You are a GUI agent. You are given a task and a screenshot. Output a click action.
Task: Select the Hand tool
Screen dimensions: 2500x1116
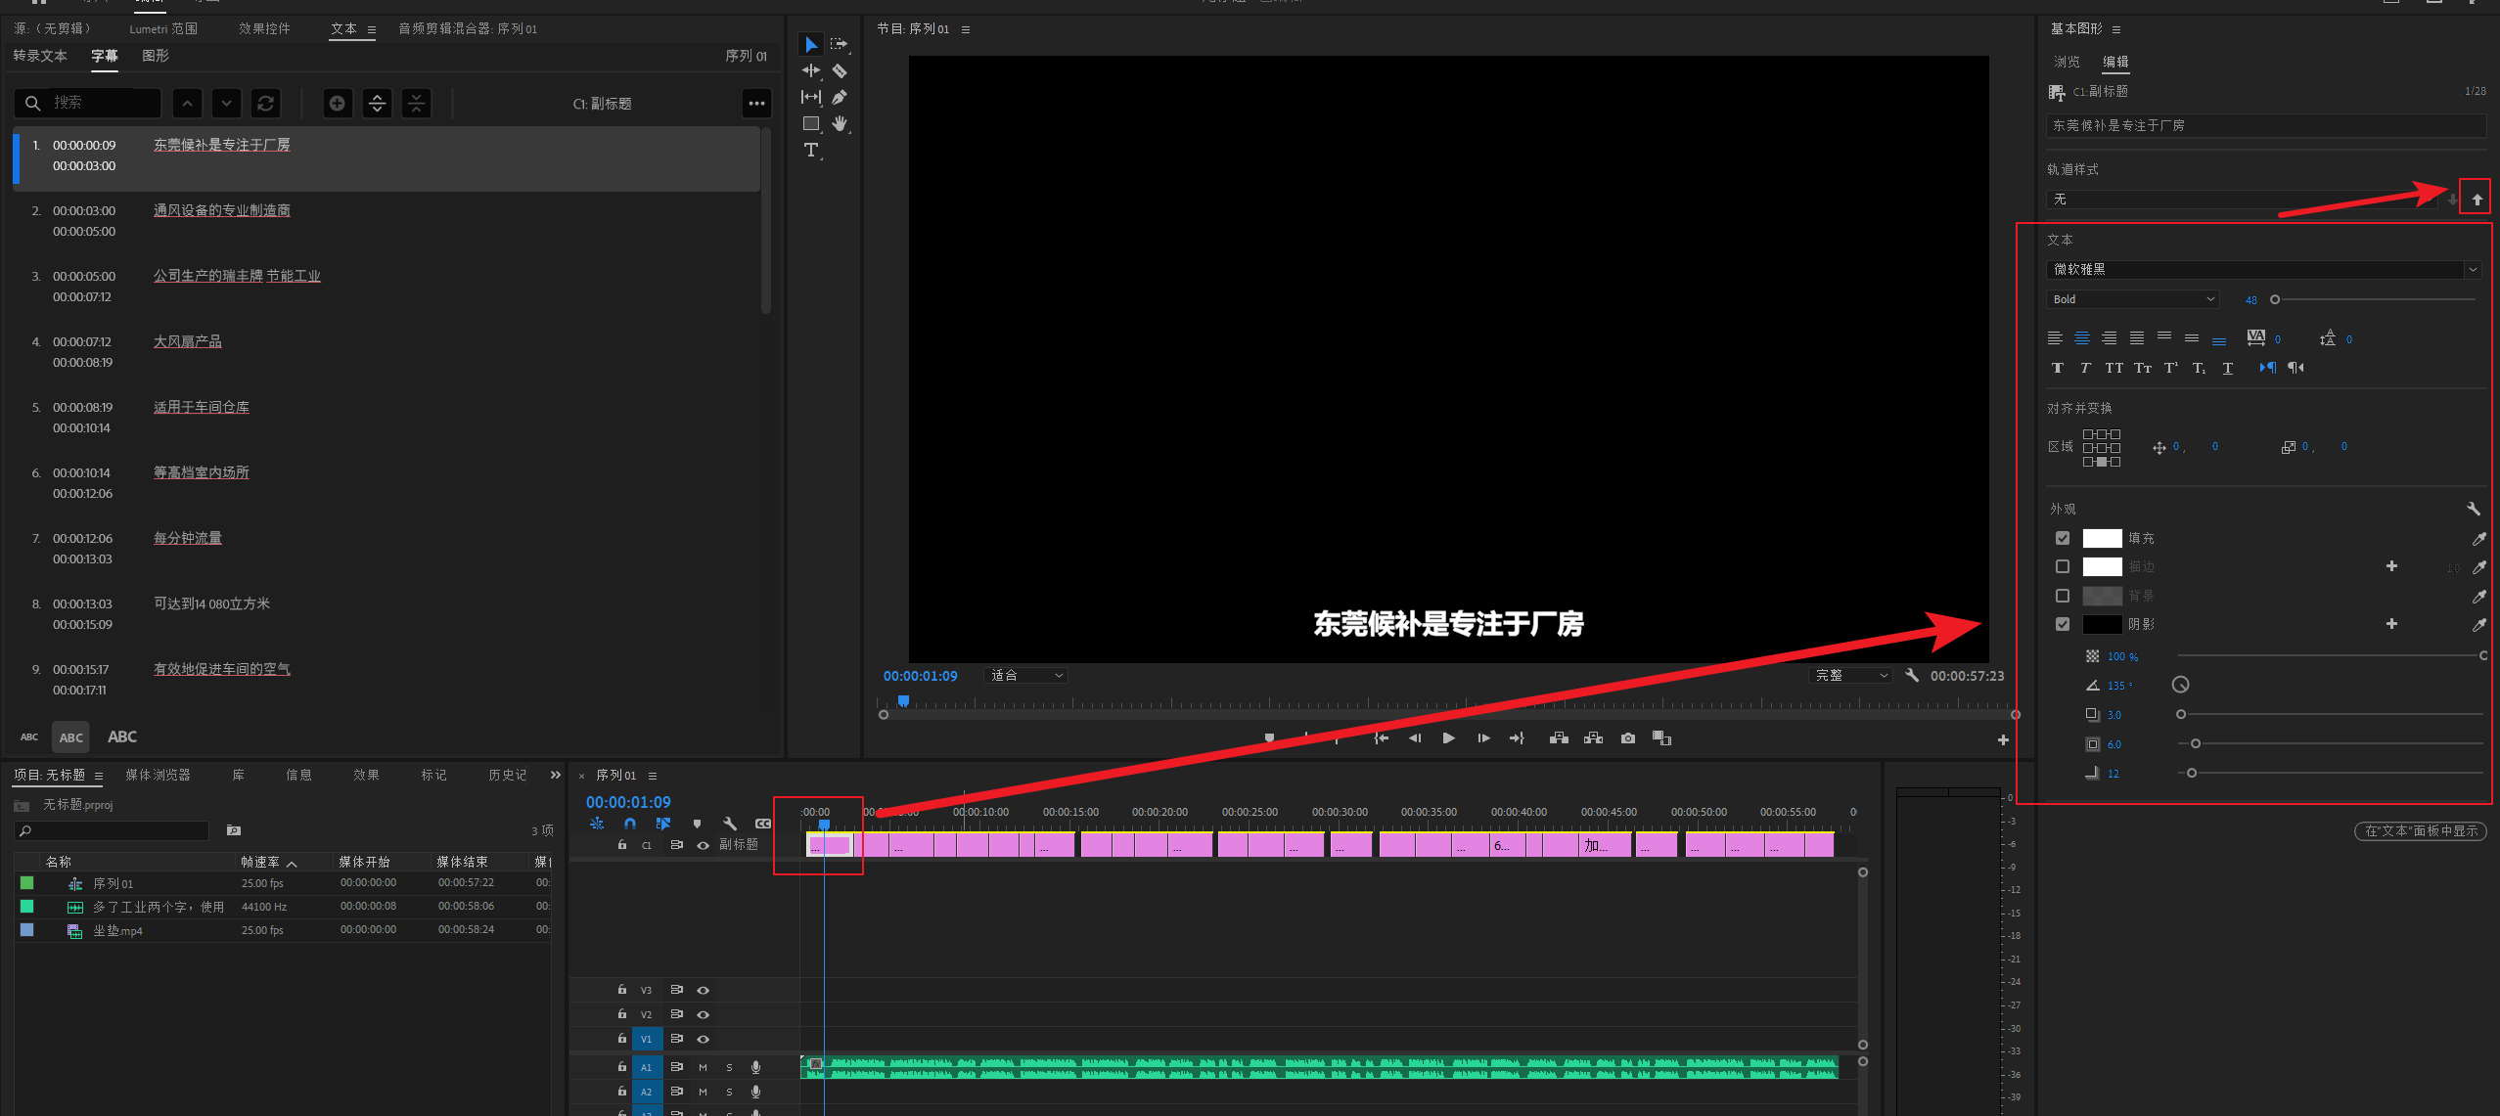click(x=840, y=123)
